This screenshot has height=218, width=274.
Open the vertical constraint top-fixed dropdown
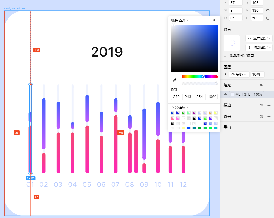(259, 47)
